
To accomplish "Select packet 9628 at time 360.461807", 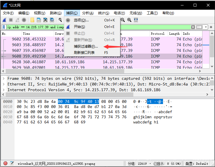I will pyautogui.click(x=101, y=62).
